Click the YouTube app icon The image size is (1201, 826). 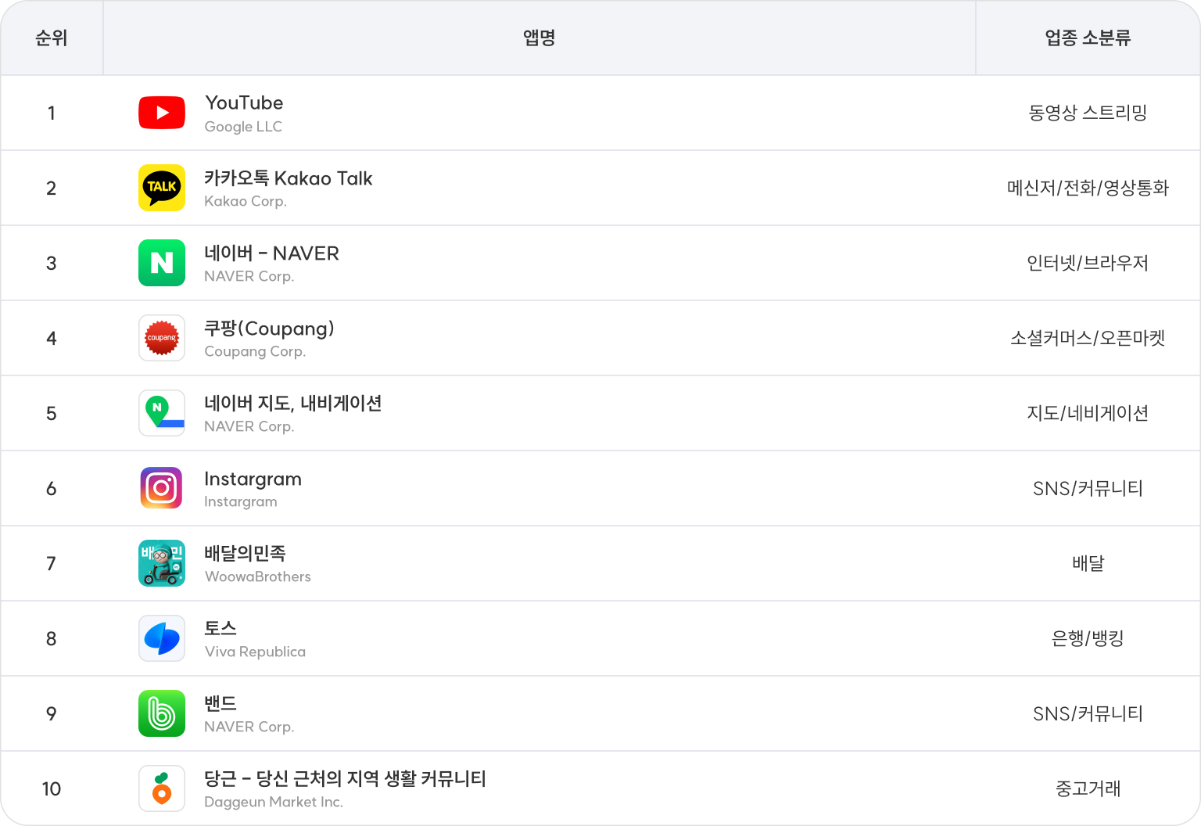point(162,113)
